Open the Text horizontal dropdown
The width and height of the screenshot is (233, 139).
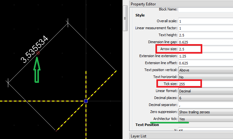pyautogui.click(x=205, y=77)
